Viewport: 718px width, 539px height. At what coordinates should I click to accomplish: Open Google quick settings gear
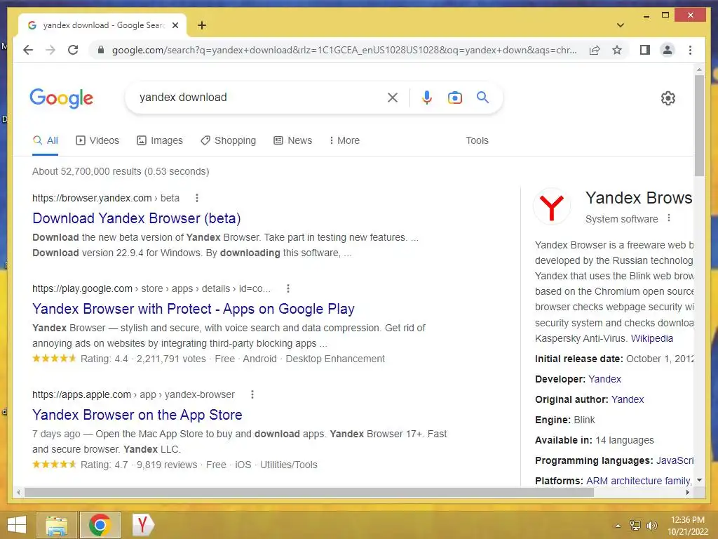click(x=668, y=98)
